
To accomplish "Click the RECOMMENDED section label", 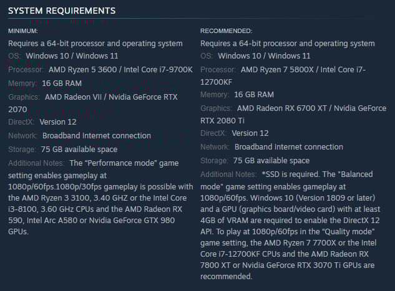I will pos(226,31).
